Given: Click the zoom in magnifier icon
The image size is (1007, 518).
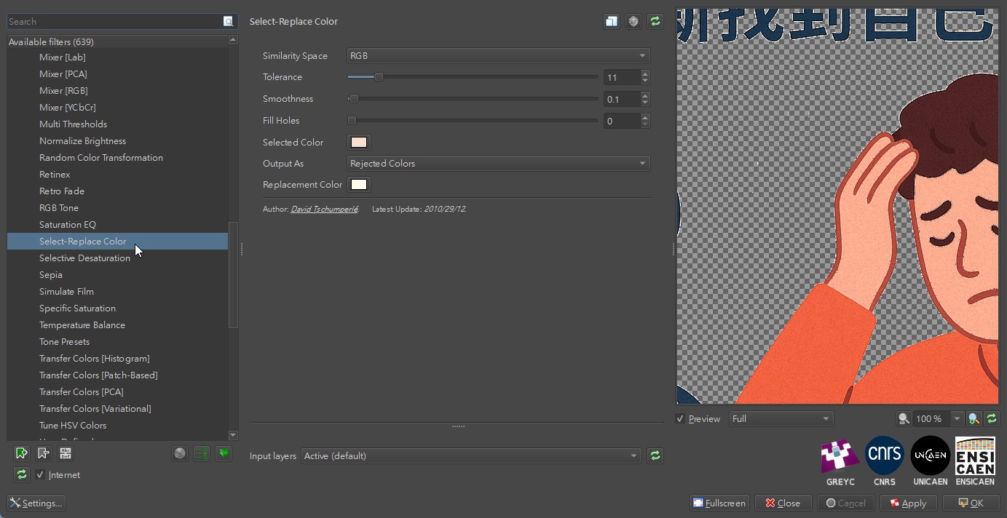Looking at the screenshot, I should pyautogui.click(x=974, y=418).
